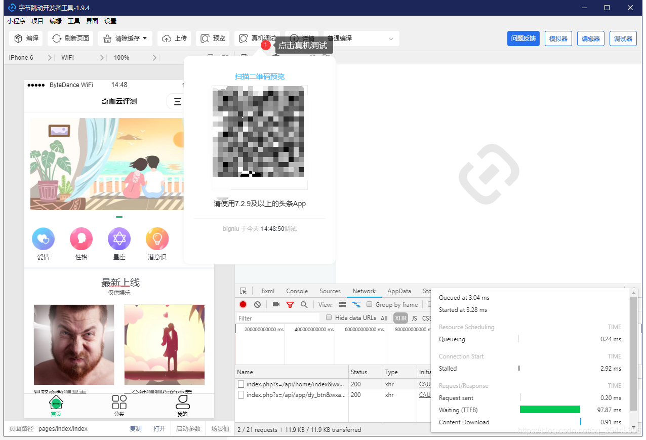
Task: Click the 编译 compile button
Action: 26,38
